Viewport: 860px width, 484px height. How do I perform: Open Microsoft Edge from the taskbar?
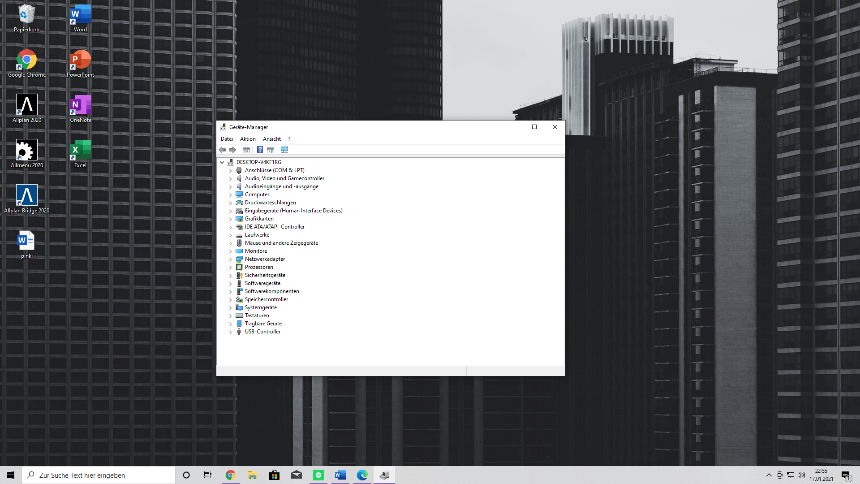362,475
